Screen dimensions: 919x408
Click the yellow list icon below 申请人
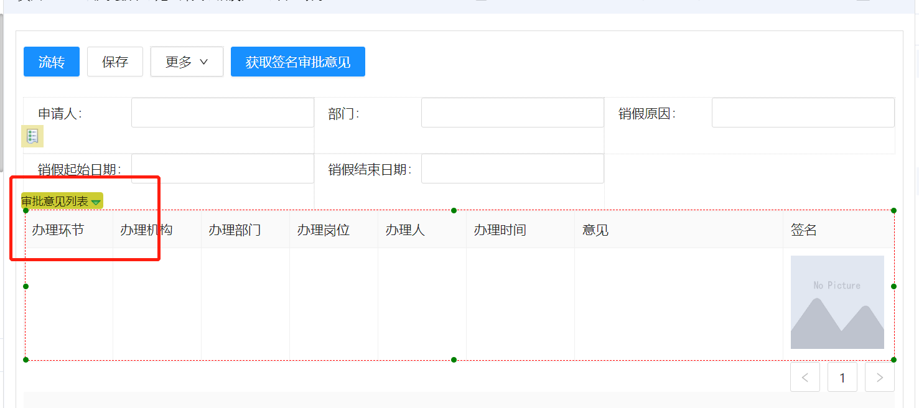[x=32, y=136]
